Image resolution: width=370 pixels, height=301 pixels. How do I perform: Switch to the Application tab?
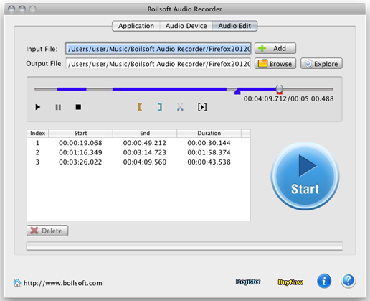pyautogui.click(x=136, y=26)
